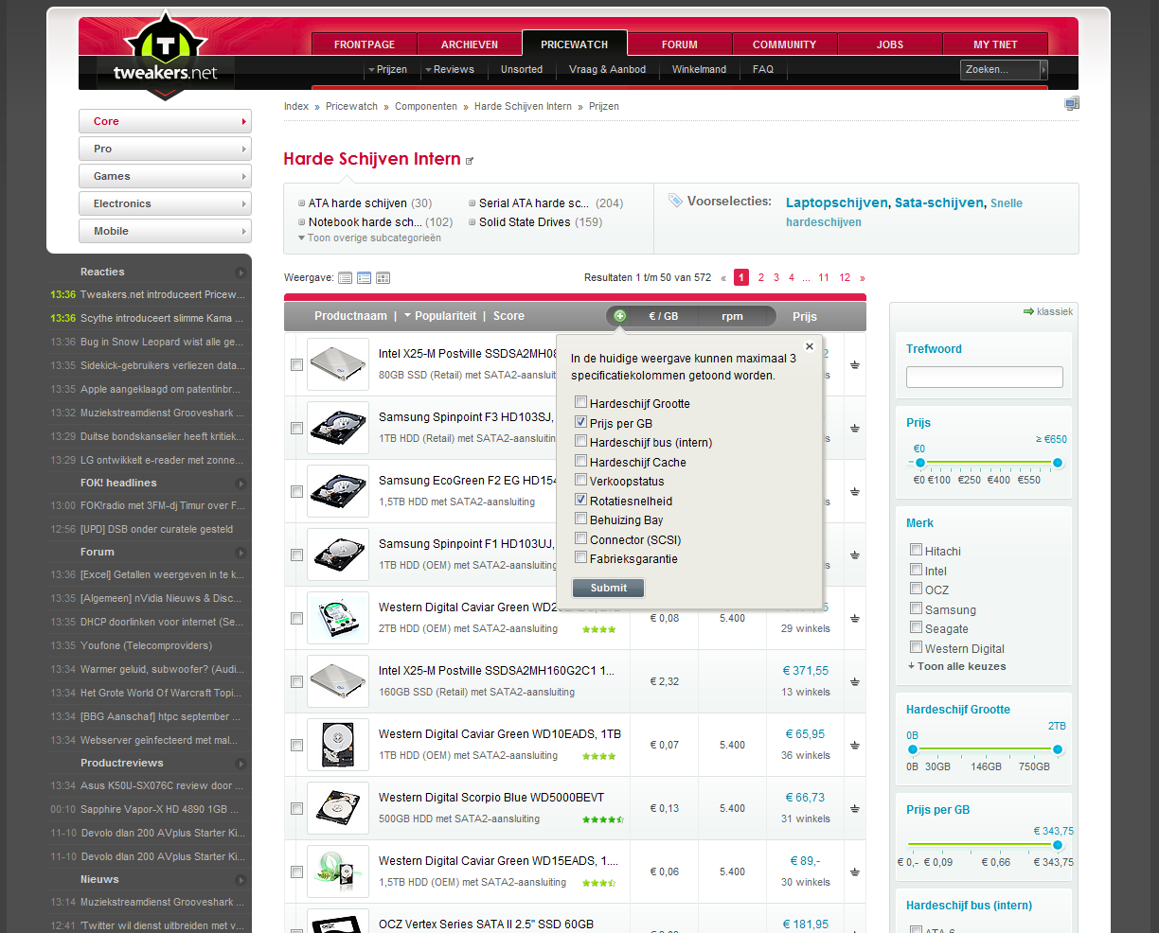Click the wishlist icon on the Intel X25-M 80GB row
Screen dimensions: 1159x933
click(x=854, y=365)
